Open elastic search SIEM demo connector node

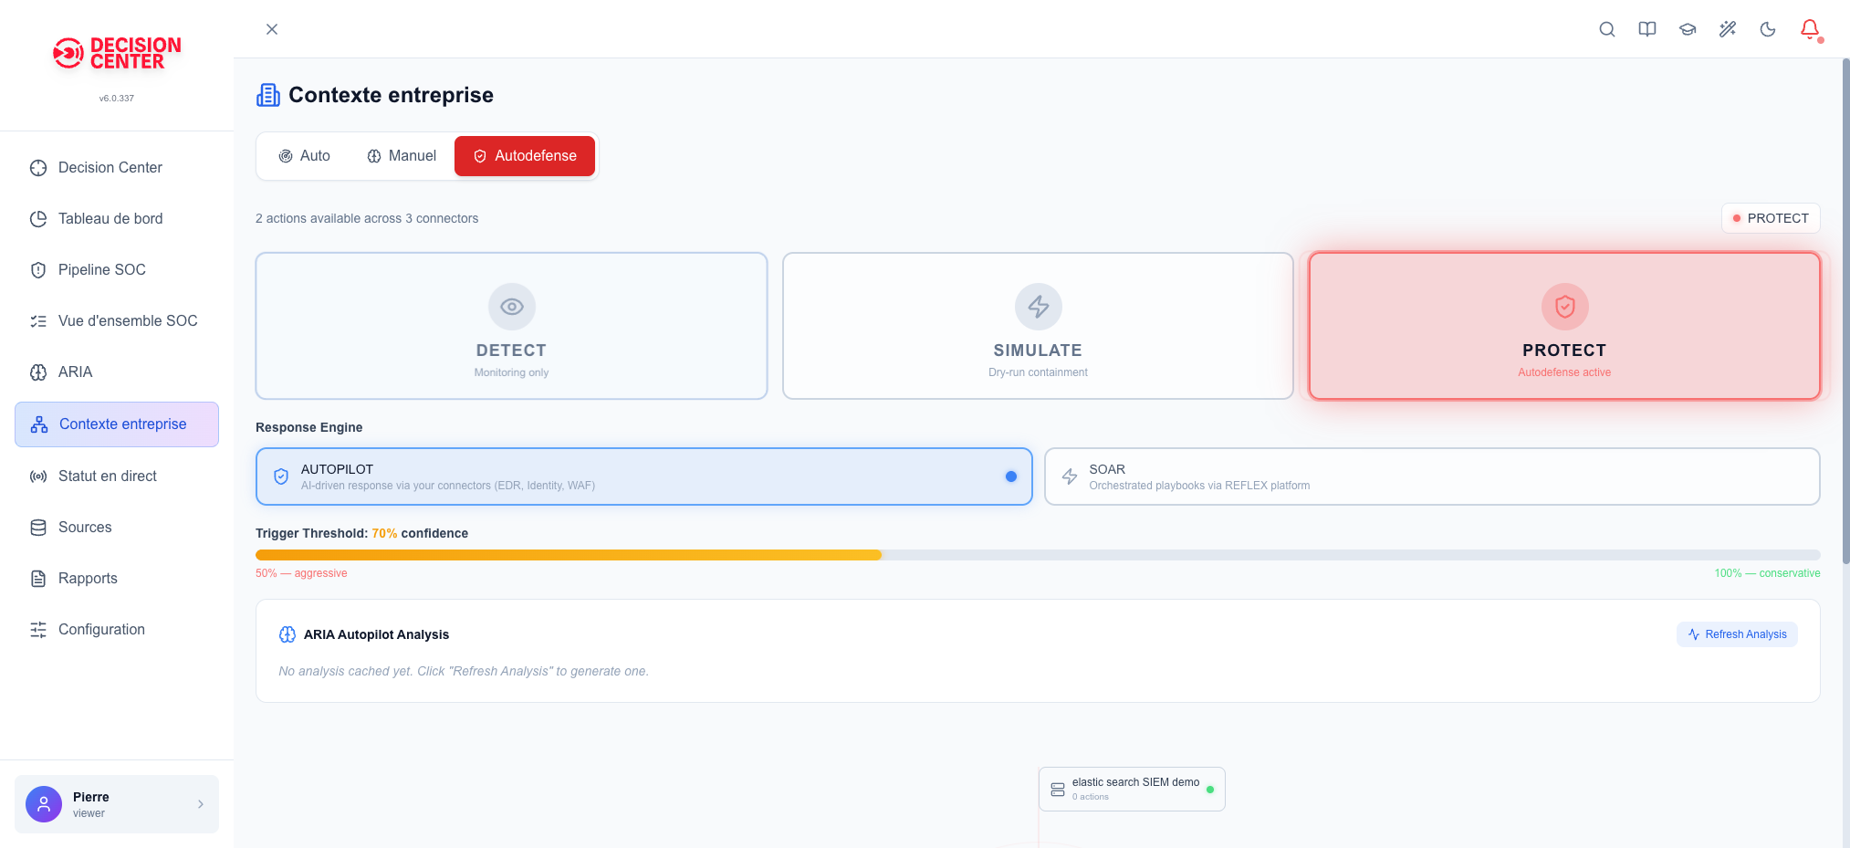[x=1132, y=789]
